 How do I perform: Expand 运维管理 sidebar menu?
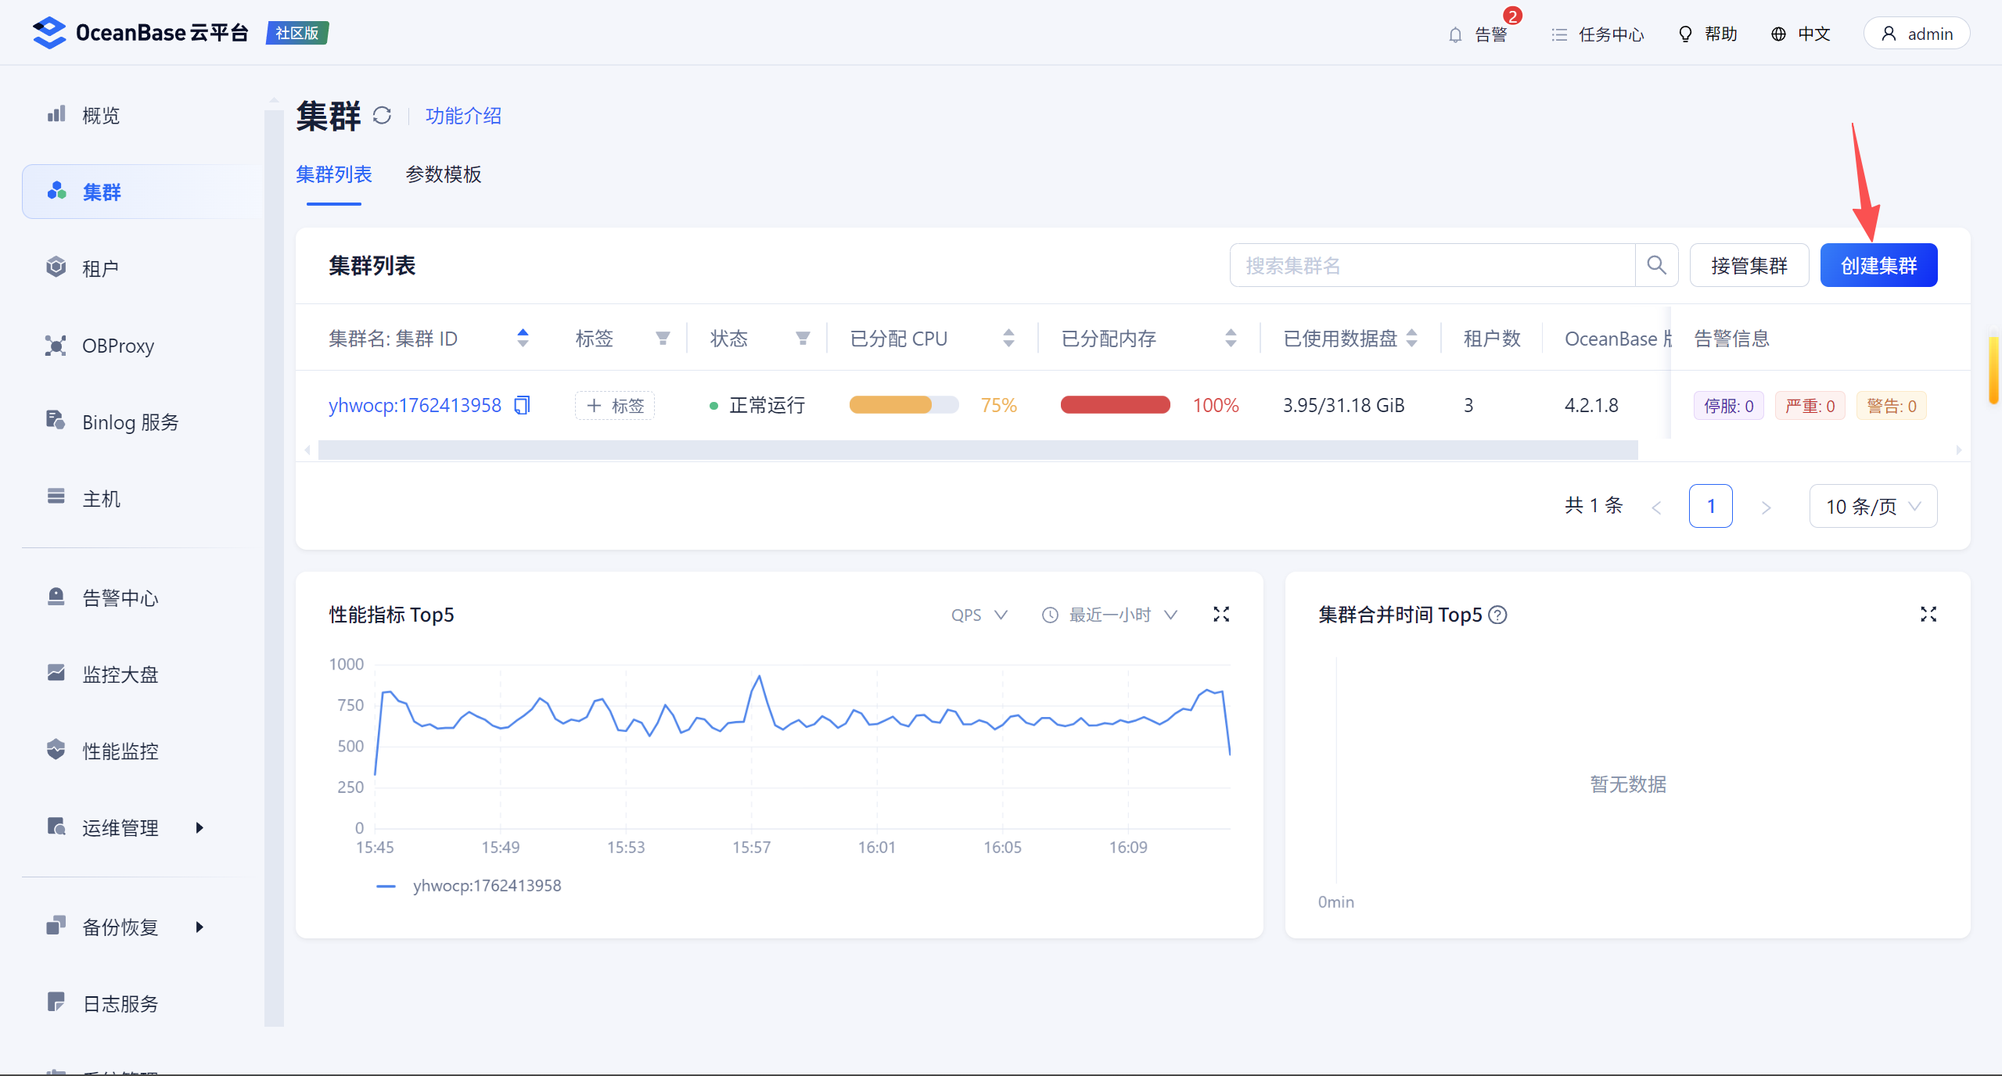tap(120, 827)
